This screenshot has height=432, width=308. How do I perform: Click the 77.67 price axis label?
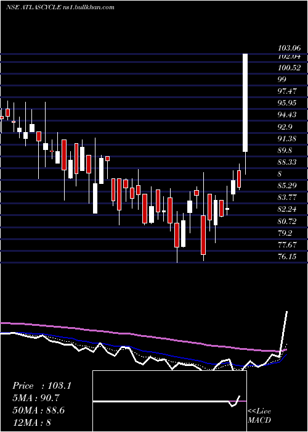click(x=288, y=244)
